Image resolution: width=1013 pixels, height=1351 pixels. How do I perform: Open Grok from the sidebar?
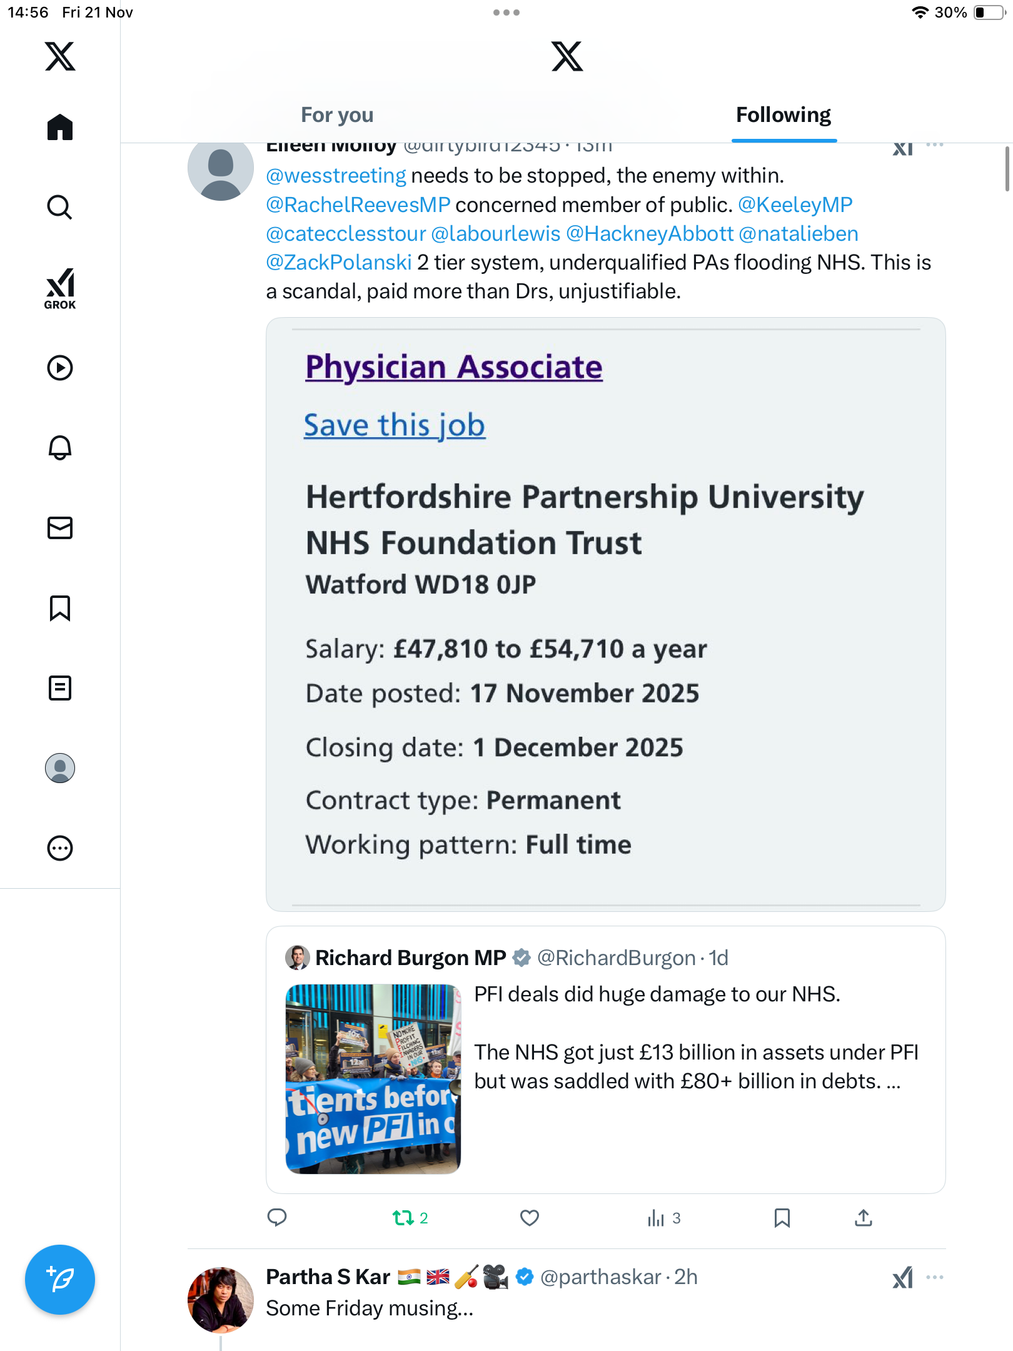(60, 288)
